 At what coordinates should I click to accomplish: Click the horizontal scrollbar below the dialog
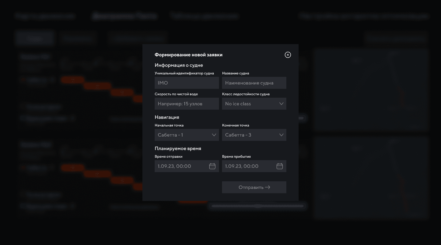257,206
